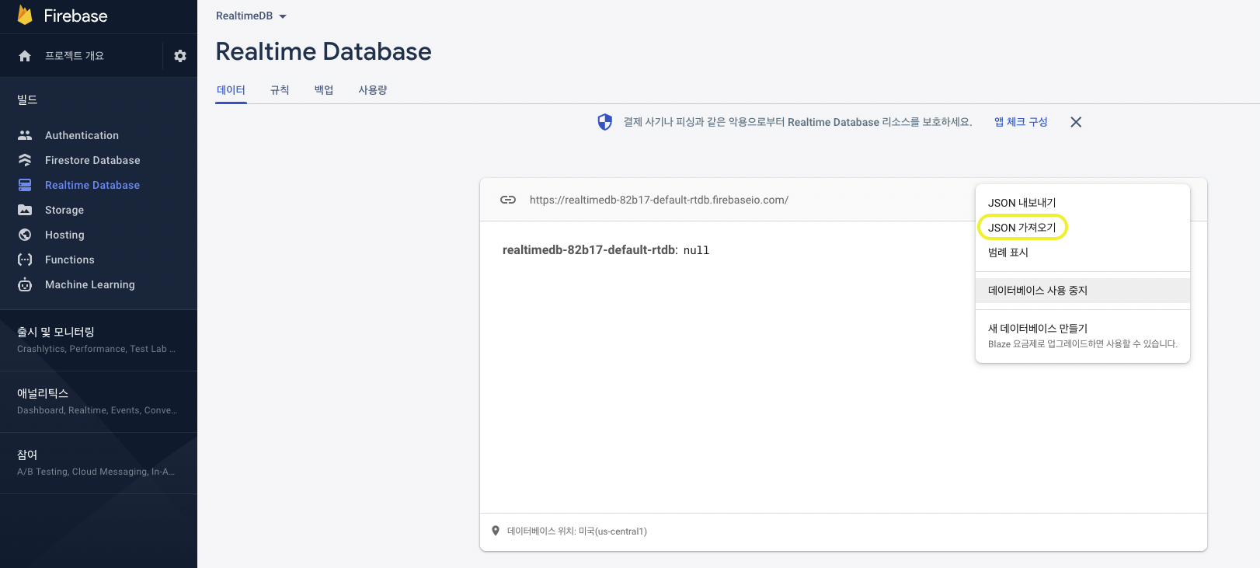
Task: Click the realtimedb-82b17-default-rtdb root node
Action: 589,250
